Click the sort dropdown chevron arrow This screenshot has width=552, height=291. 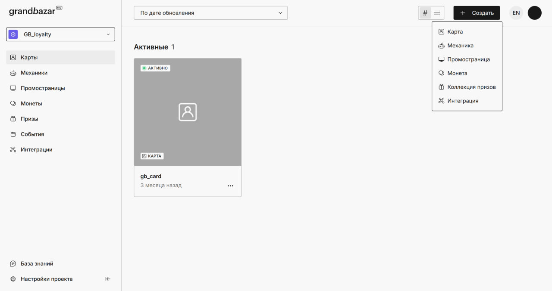point(280,13)
